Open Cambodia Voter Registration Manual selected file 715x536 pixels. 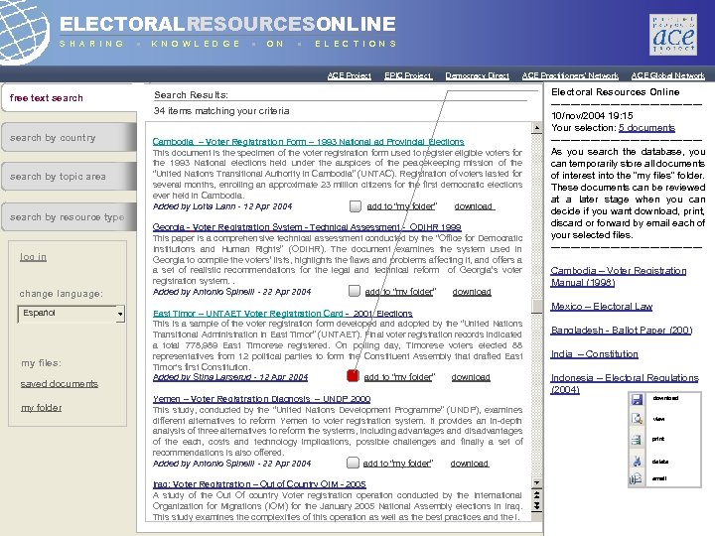619,277
